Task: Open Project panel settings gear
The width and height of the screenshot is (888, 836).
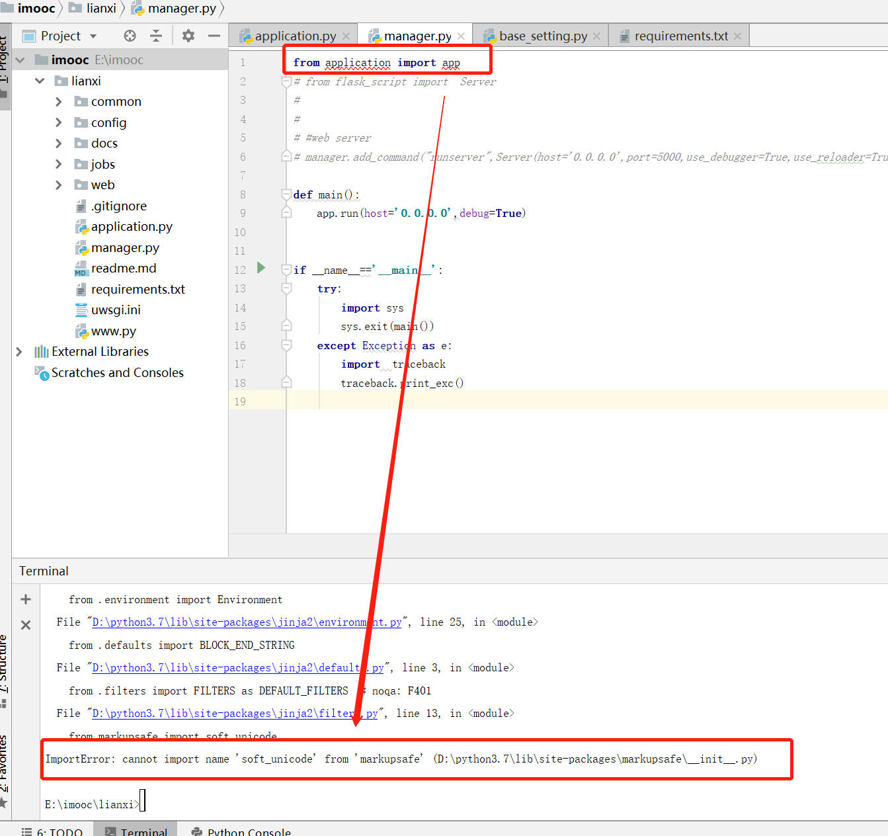Action: click(188, 36)
